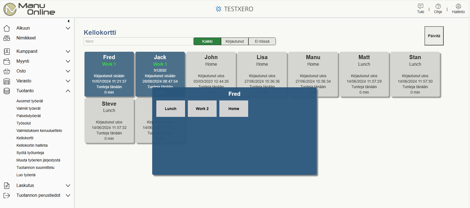This screenshot has width=470, height=208.
Task: Open Kellokortti in sidebar
Action: (25, 138)
